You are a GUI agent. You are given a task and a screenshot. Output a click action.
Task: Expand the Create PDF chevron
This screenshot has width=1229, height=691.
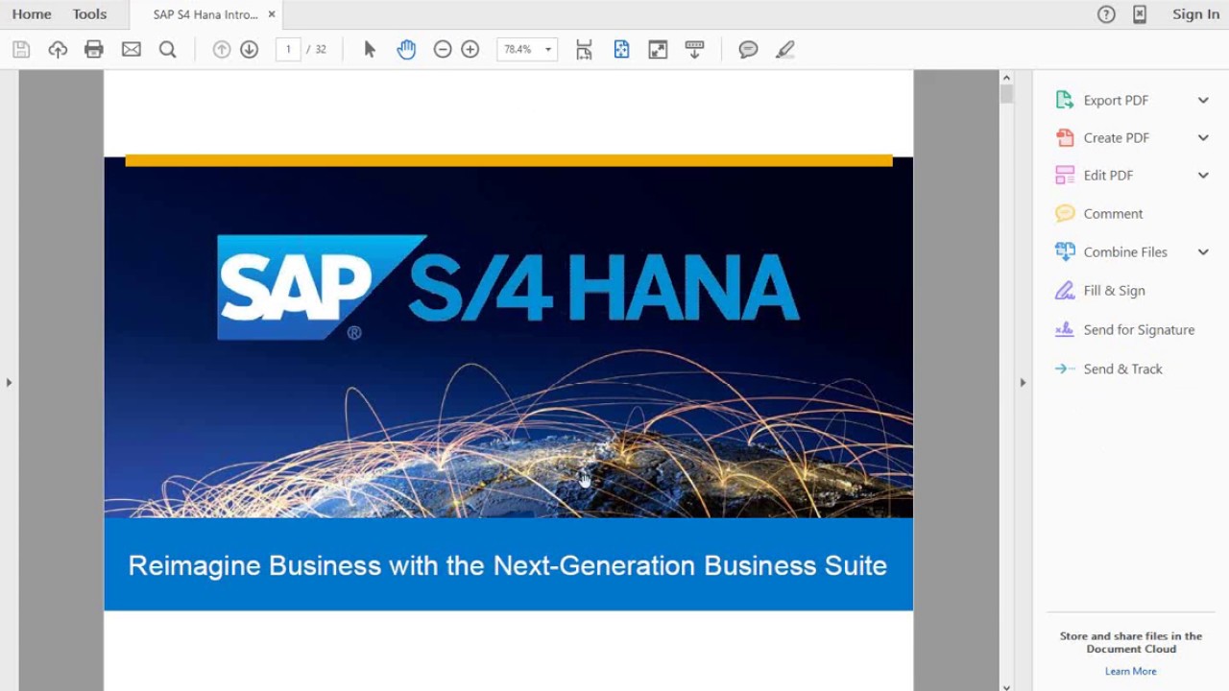pos(1203,137)
